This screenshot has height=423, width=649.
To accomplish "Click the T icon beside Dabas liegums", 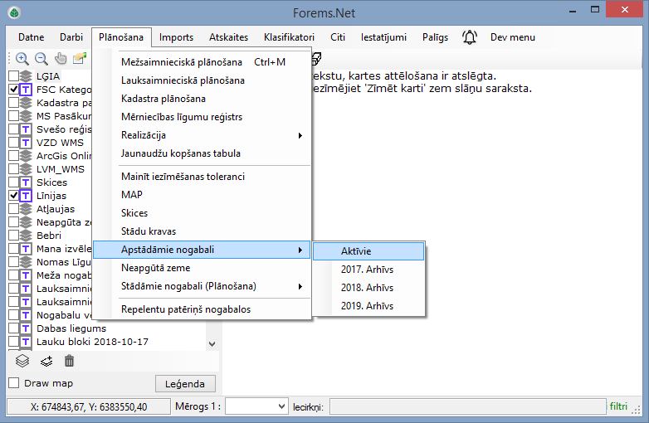I will [x=26, y=328].
